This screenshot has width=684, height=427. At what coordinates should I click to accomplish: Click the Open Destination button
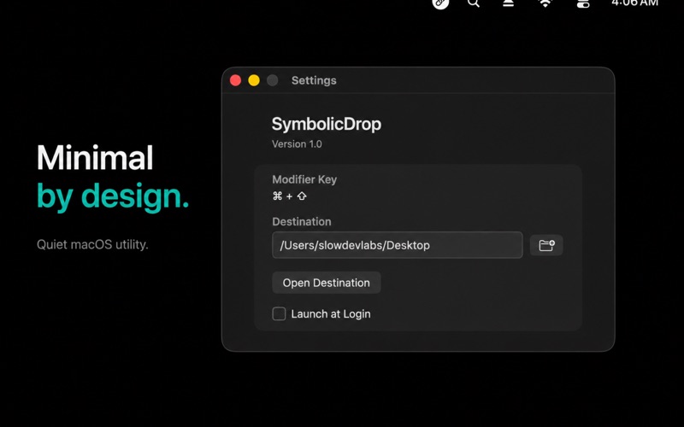[x=327, y=283]
